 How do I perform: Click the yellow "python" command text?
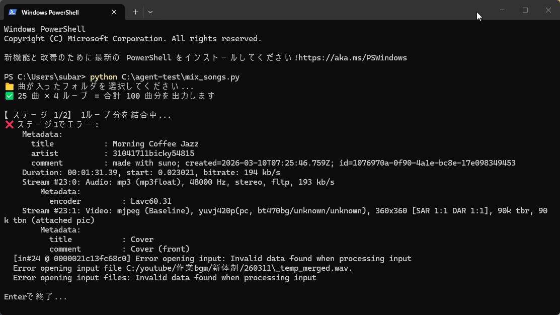click(104, 77)
